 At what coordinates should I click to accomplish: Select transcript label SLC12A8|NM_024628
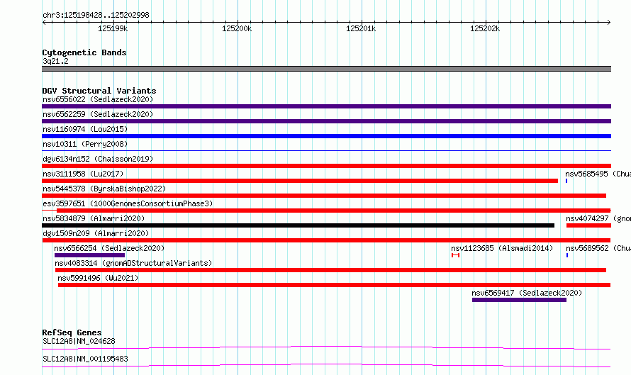click(x=79, y=341)
